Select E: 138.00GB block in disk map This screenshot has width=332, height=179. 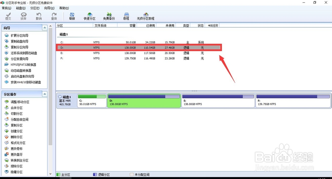[x=218, y=101]
